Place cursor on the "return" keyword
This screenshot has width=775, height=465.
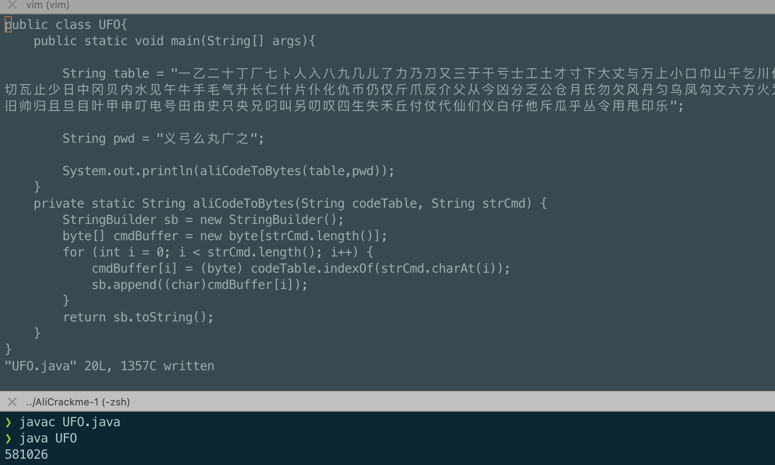[84, 317]
